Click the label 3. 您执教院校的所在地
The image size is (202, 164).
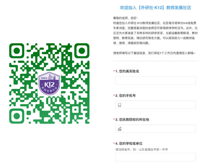pos(132,120)
